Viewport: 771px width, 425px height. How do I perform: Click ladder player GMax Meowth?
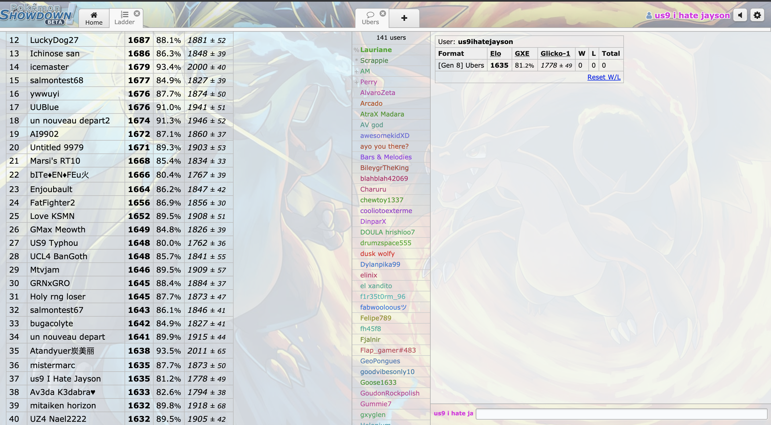pos(58,230)
